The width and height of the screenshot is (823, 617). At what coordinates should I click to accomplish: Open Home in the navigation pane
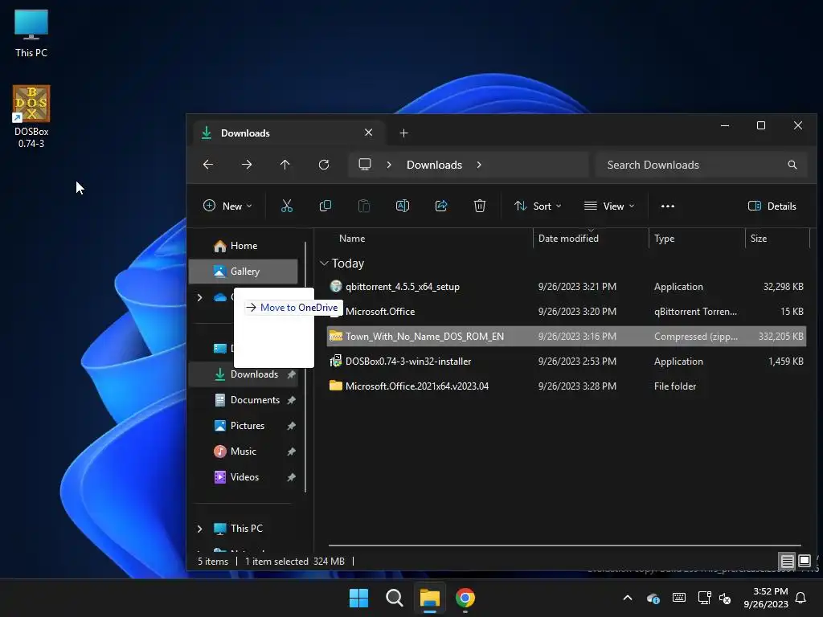[243, 246]
